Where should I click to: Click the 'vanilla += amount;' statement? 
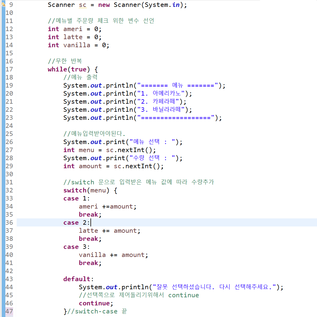(113, 255)
